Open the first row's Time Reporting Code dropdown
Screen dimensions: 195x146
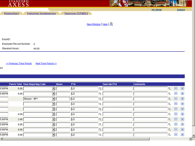53,89
